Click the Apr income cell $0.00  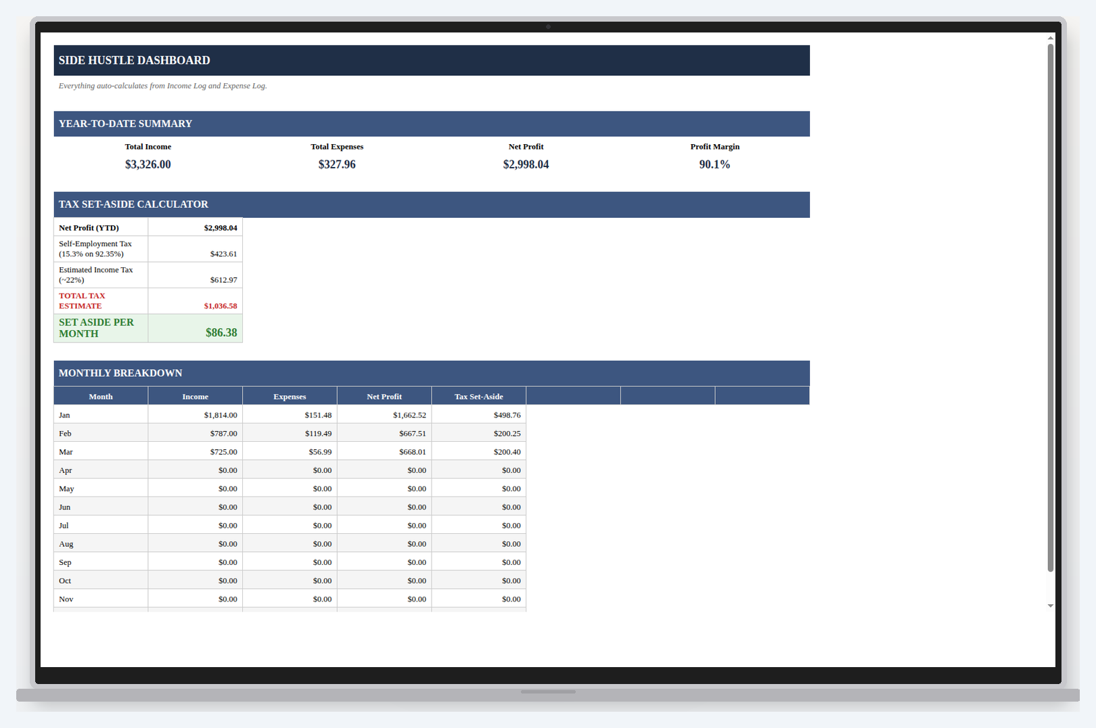[196, 470]
